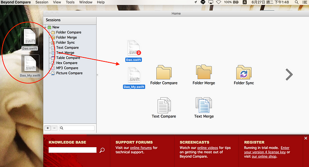Follow the online videos link
Image resolution: width=309 pixels, height=167 pixels.
(207, 148)
